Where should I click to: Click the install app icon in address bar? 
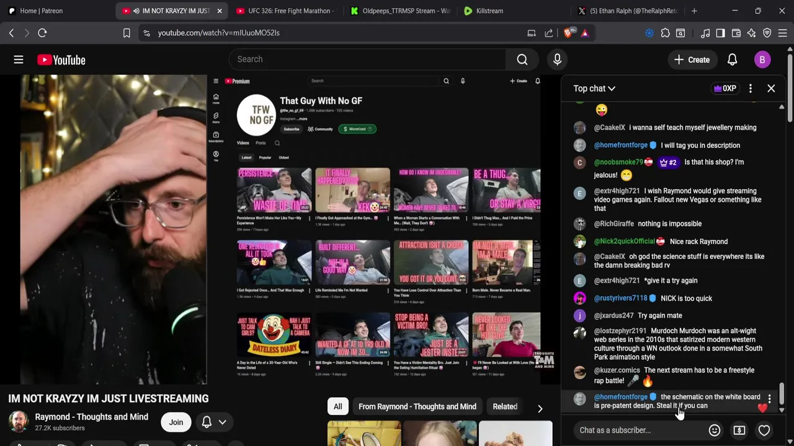tap(532, 33)
